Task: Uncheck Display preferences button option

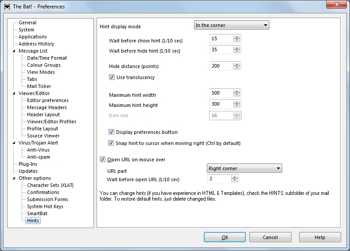Action: (x=112, y=132)
